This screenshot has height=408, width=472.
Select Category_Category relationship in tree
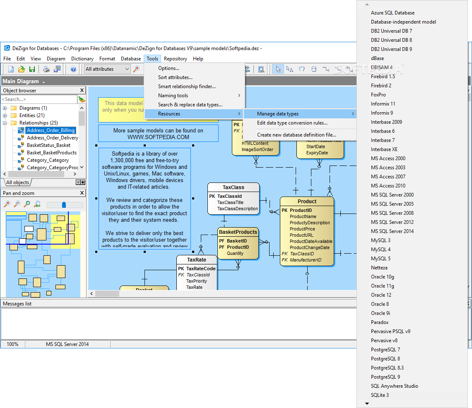48,160
